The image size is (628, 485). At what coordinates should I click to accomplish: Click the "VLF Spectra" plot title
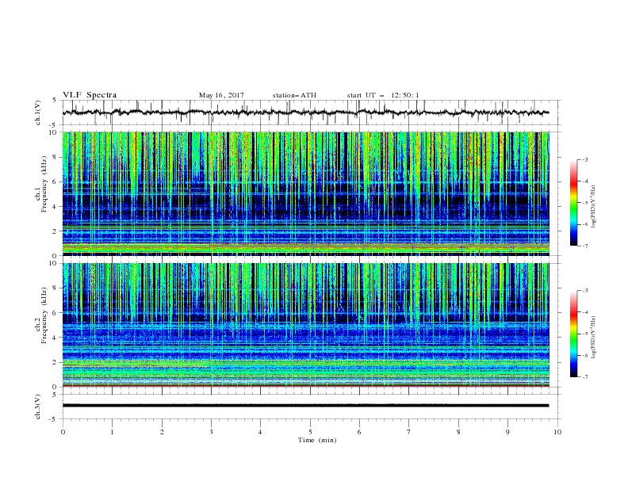click(x=90, y=95)
